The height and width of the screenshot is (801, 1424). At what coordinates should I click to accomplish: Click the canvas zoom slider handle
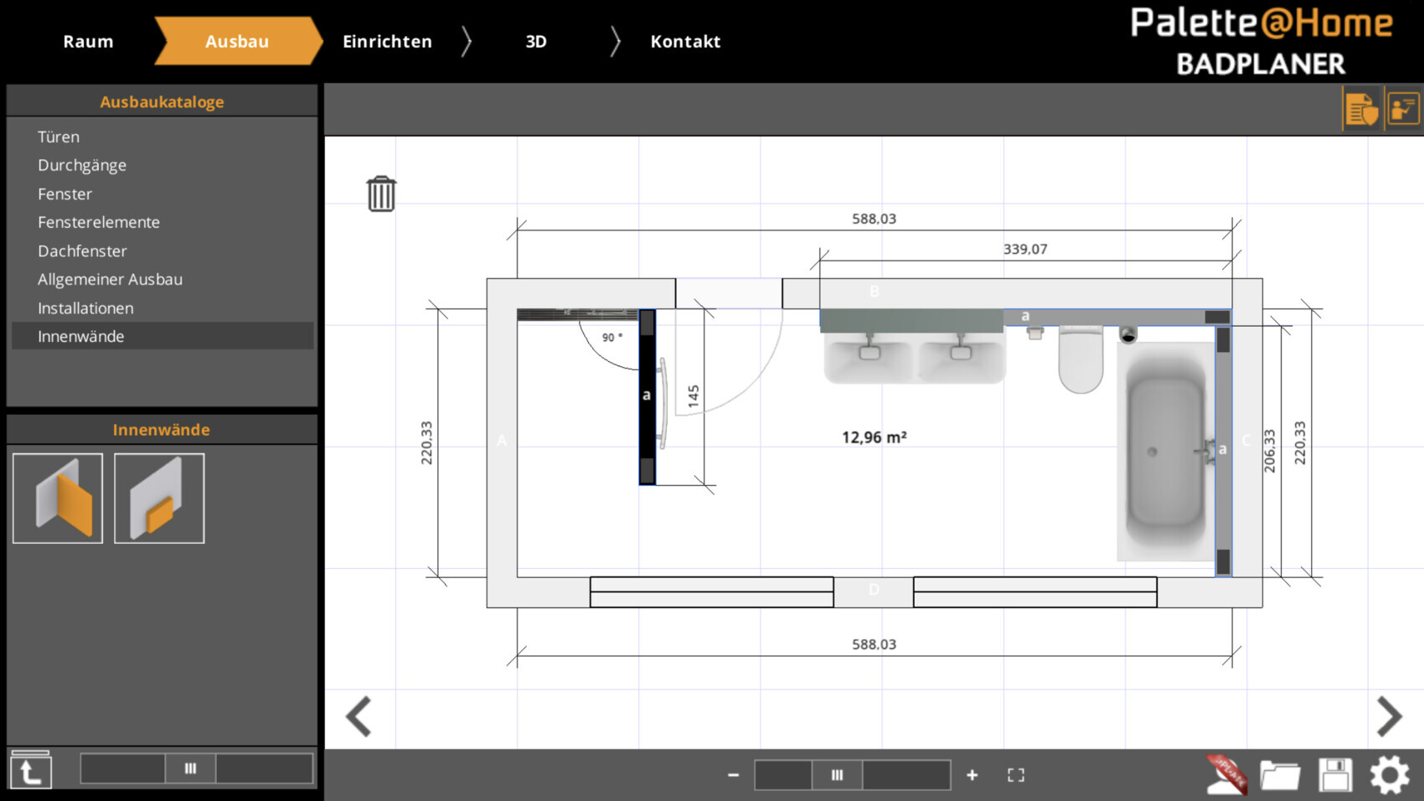(x=837, y=775)
